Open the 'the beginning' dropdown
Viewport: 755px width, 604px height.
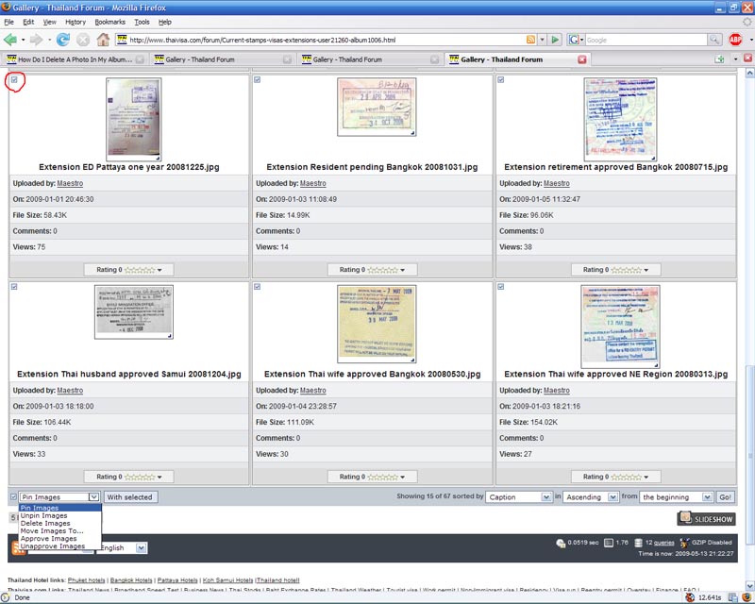[676, 497]
